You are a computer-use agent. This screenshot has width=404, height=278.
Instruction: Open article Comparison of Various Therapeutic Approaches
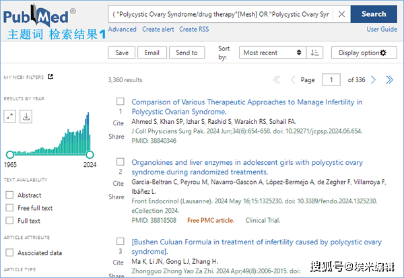pyautogui.click(x=247, y=107)
